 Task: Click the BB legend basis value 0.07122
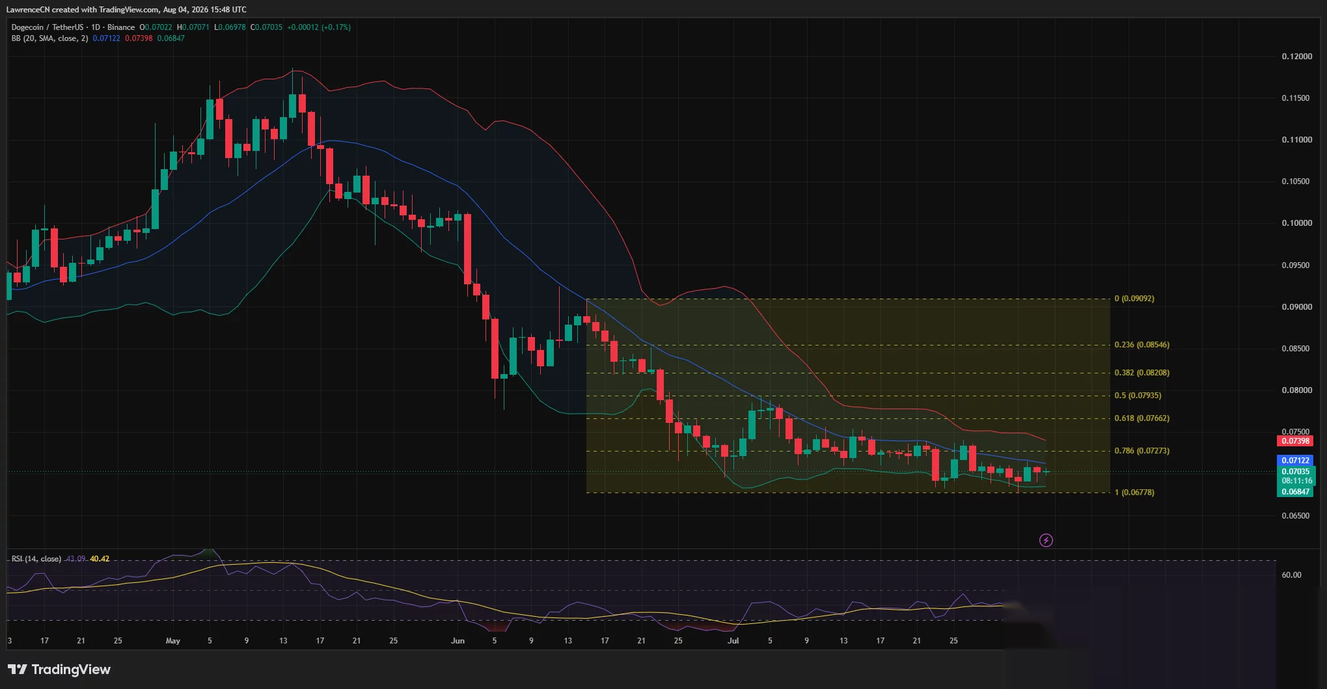106,38
